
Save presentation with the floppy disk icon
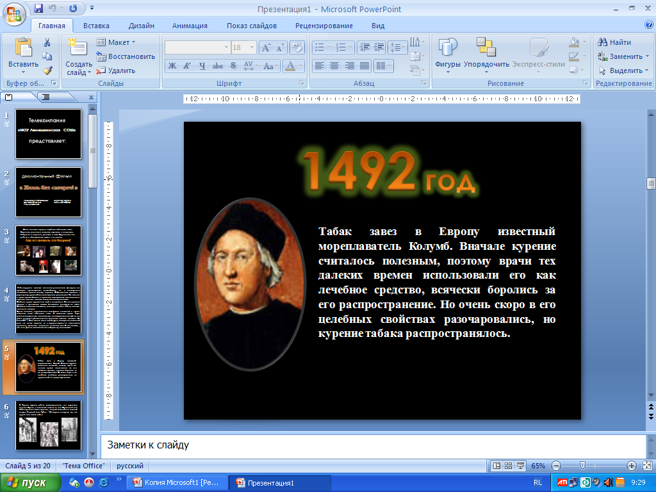coord(38,8)
